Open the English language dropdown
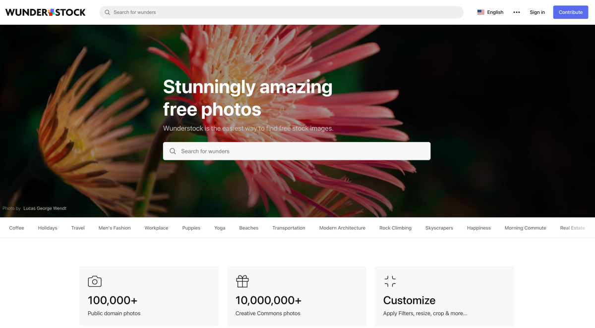Screen dimensions: 595x328 (490, 12)
